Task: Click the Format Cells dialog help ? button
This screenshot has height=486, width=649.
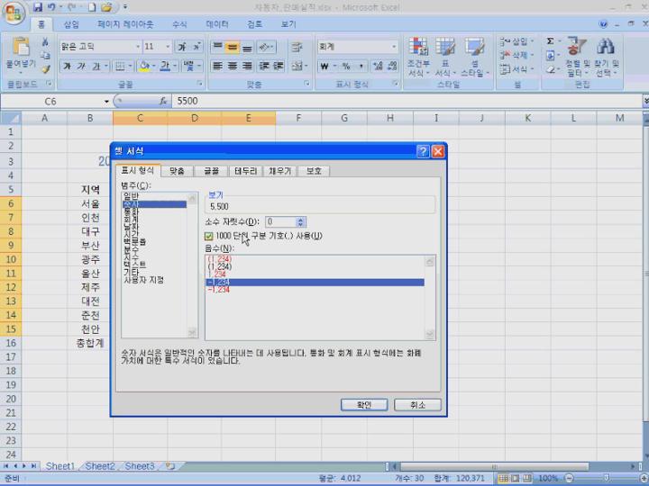Action: (x=423, y=152)
